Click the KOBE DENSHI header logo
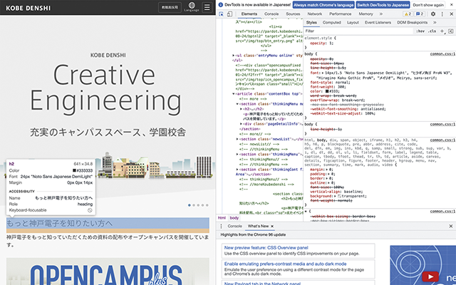Screen dimensions: 456x285 [x=28, y=8]
